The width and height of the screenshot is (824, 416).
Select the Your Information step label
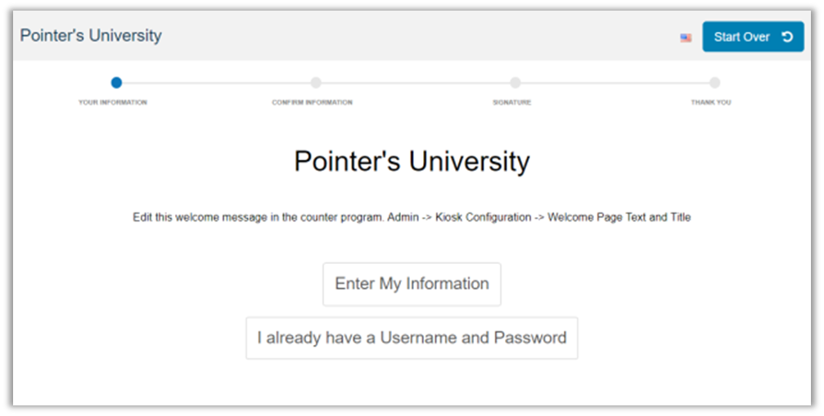pyautogui.click(x=113, y=103)
